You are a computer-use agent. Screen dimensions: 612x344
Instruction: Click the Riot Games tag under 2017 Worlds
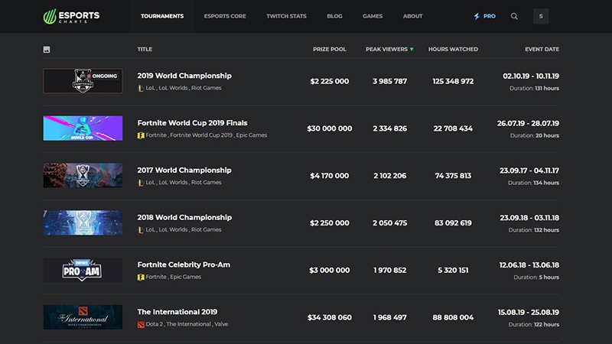207,183
